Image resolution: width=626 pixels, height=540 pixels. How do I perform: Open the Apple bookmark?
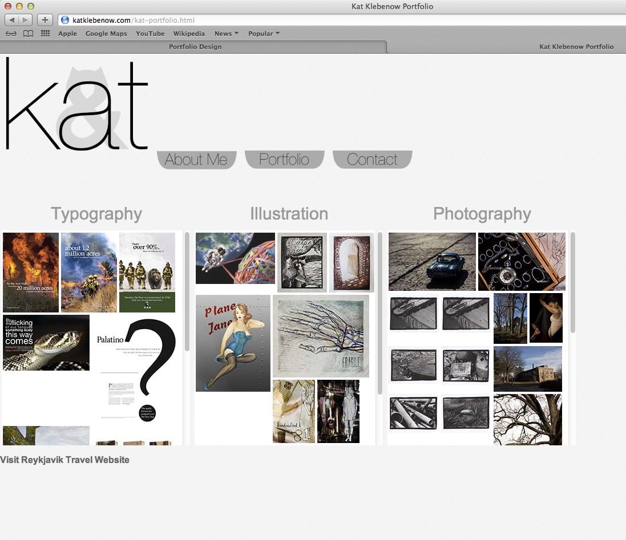(67, 34)
